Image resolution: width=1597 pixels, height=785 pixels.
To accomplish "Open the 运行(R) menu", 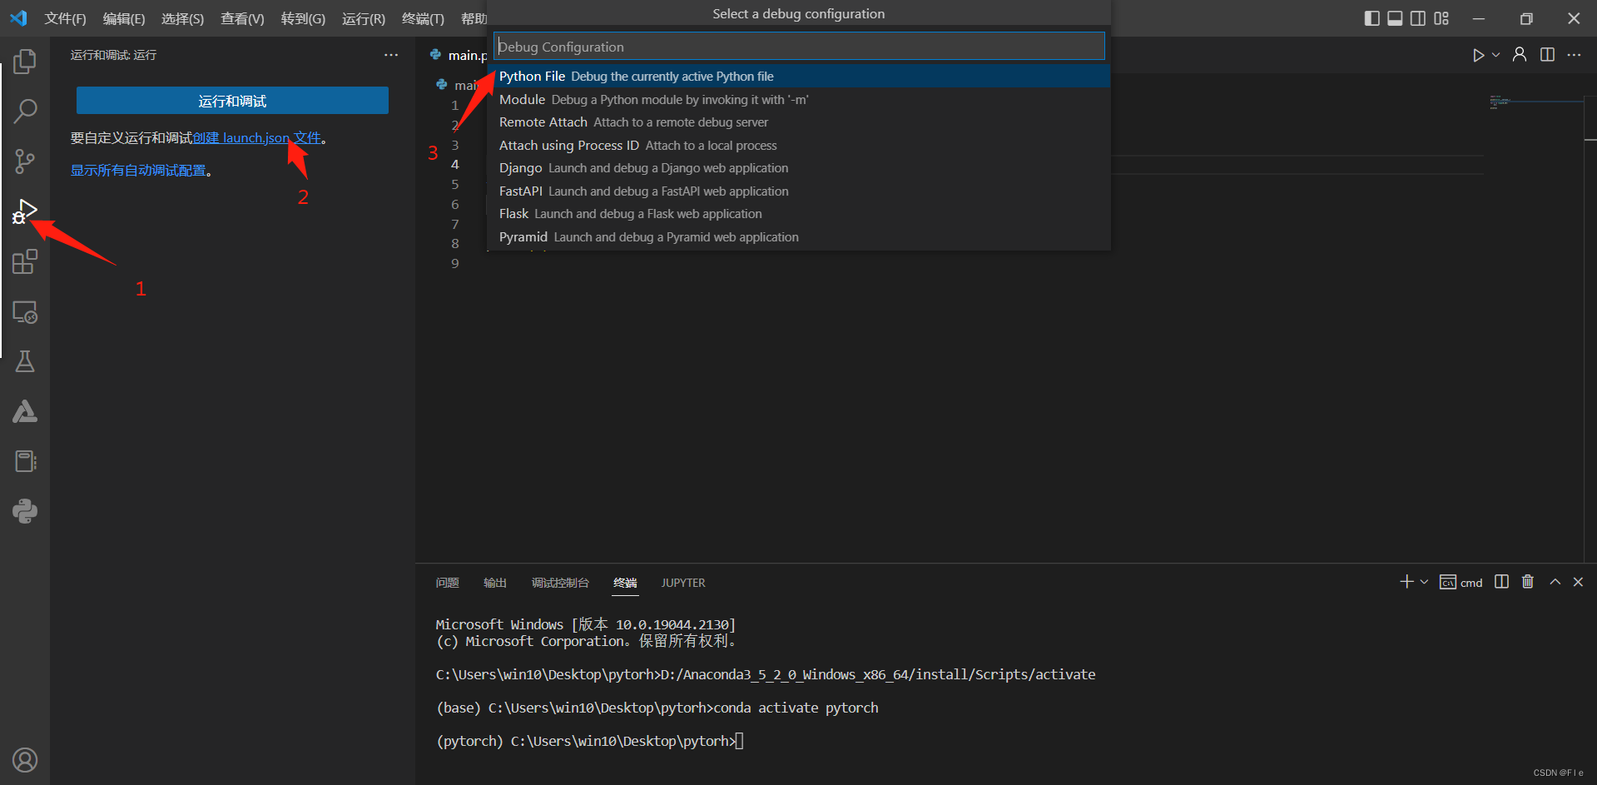I will click(x=364, y=18).
